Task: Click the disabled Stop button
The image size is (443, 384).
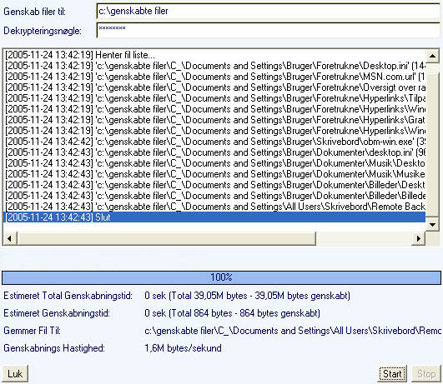Action: tap(426, 373)
